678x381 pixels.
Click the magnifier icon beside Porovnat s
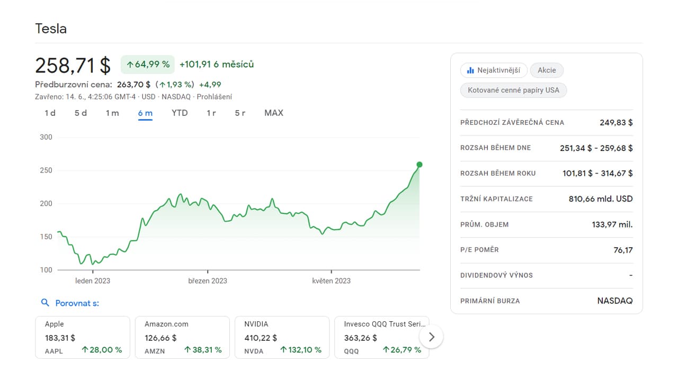[45, 303]
